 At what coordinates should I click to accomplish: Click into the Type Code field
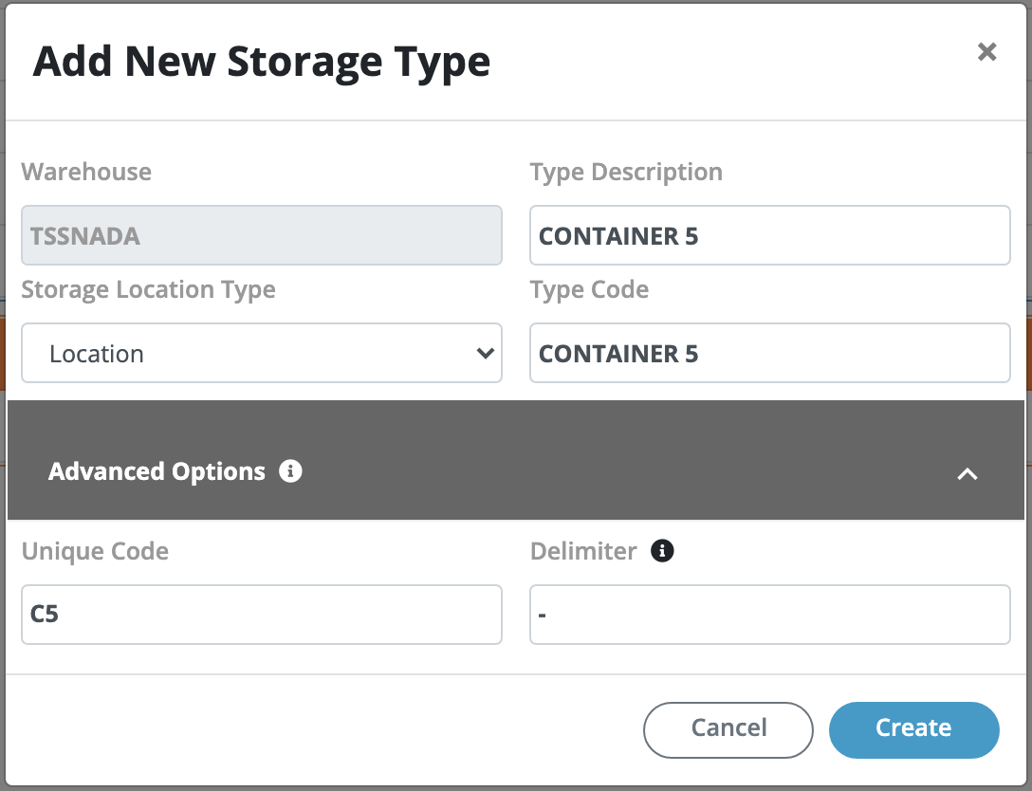769,354
